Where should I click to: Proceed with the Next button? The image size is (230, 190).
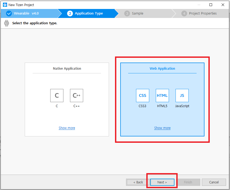pyautogui.click(x=162, y=182)
